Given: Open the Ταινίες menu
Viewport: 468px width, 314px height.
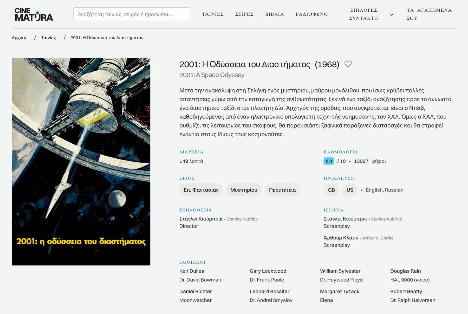Looking at the screenshot, I should [213, 14].
